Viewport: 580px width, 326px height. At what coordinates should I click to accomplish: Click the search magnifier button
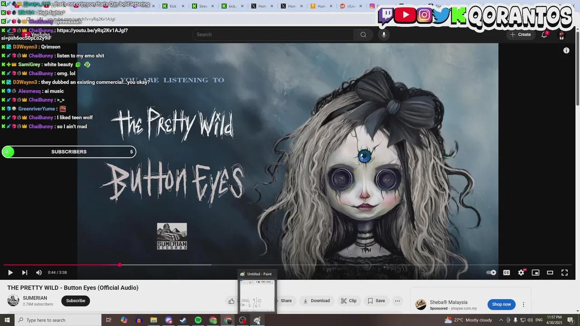363,34
